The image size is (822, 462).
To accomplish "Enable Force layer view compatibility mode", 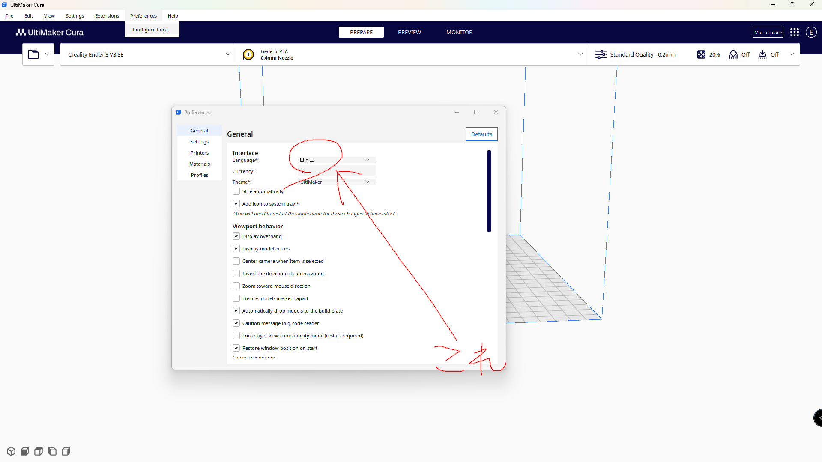I will (236, 336).
